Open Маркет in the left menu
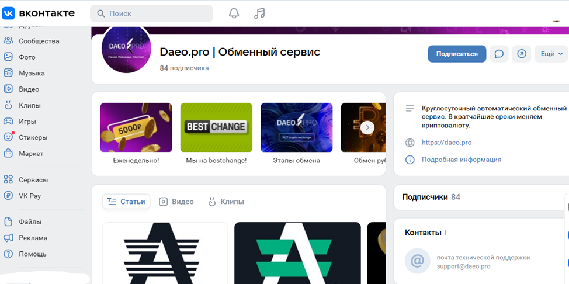The width and height of the screenshot is (569, 284). [31, 154]
